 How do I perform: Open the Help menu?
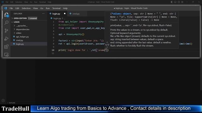(65, 8)
